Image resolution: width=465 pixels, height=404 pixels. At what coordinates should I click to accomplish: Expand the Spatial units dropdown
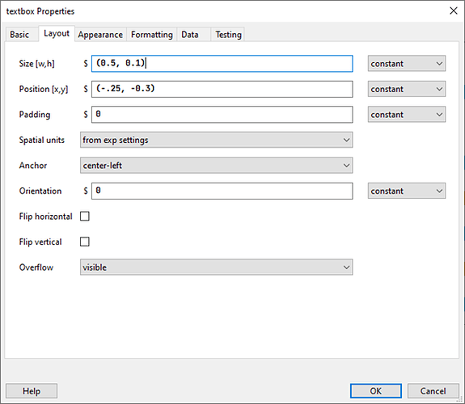(216, 140)
